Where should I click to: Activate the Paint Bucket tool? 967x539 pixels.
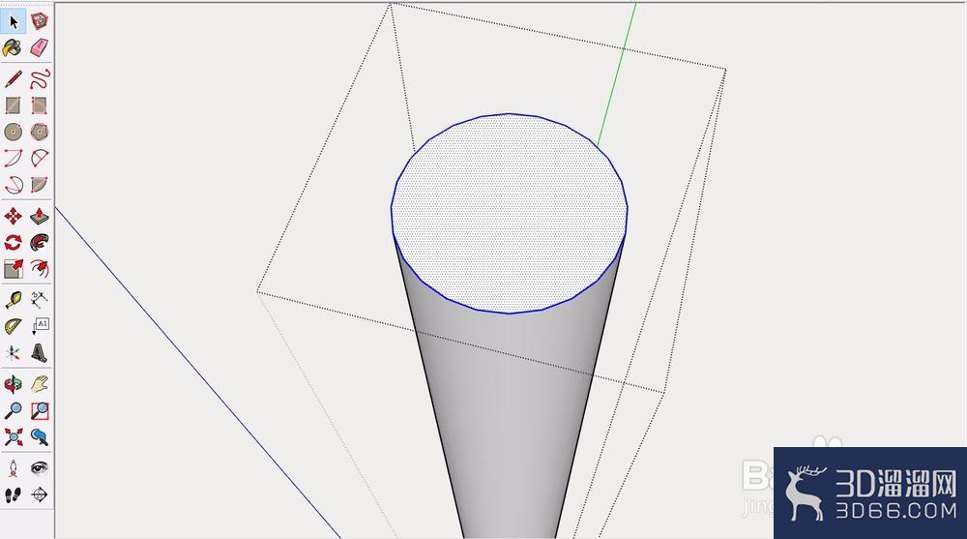14,47
